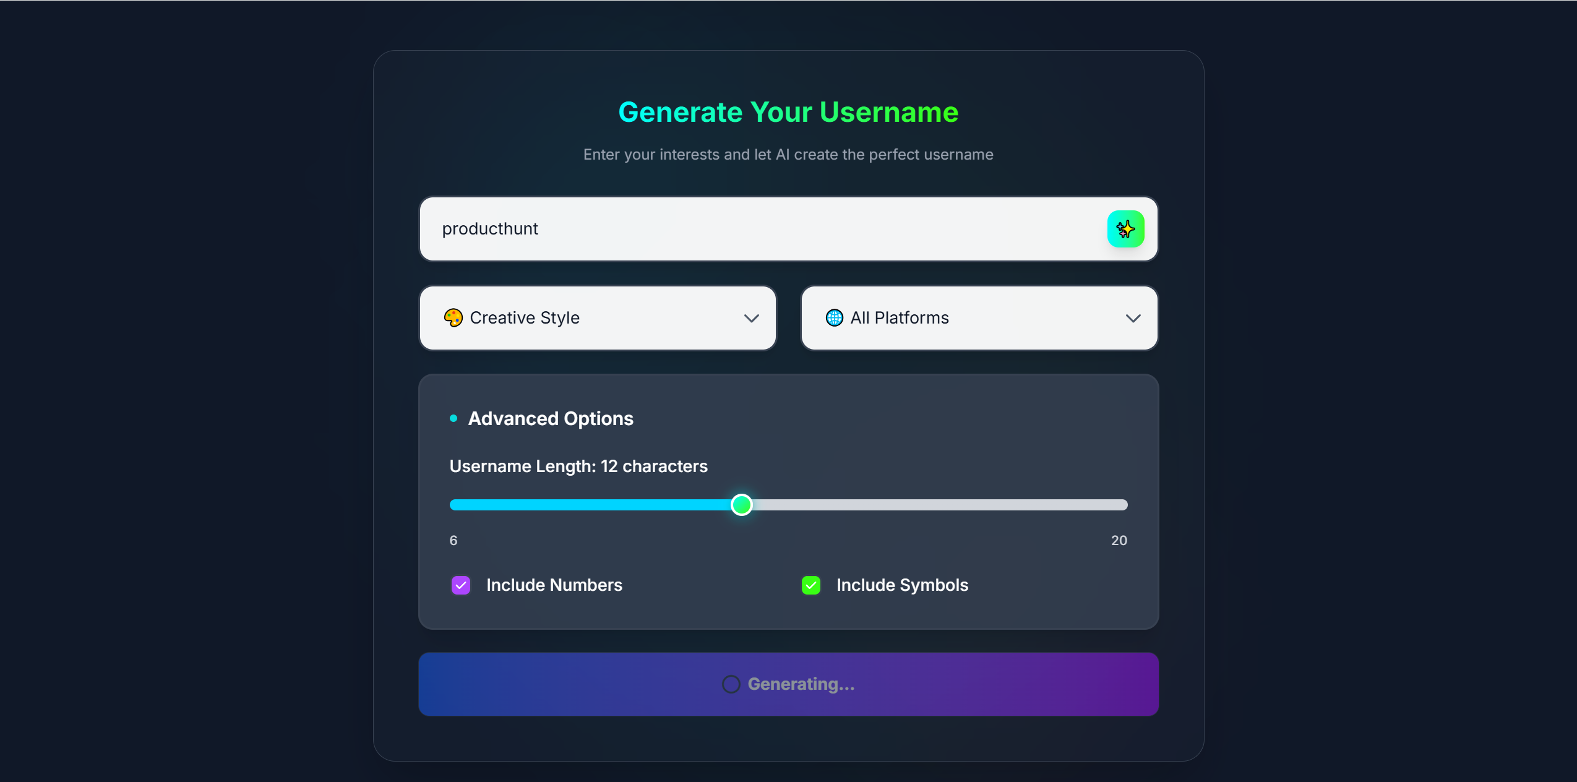The height and width of the screenshot is (782, 1577).
Task: Click the Advanced Options heading
Action: pos(551,419)
